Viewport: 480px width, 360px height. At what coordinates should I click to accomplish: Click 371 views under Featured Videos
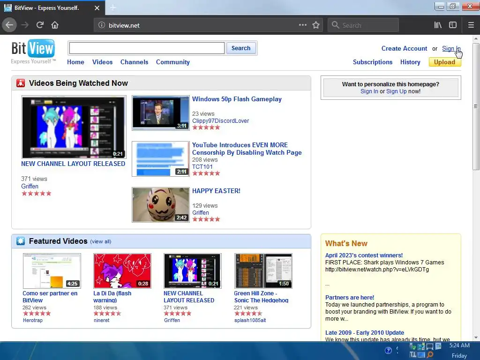(x=175, y=307)
